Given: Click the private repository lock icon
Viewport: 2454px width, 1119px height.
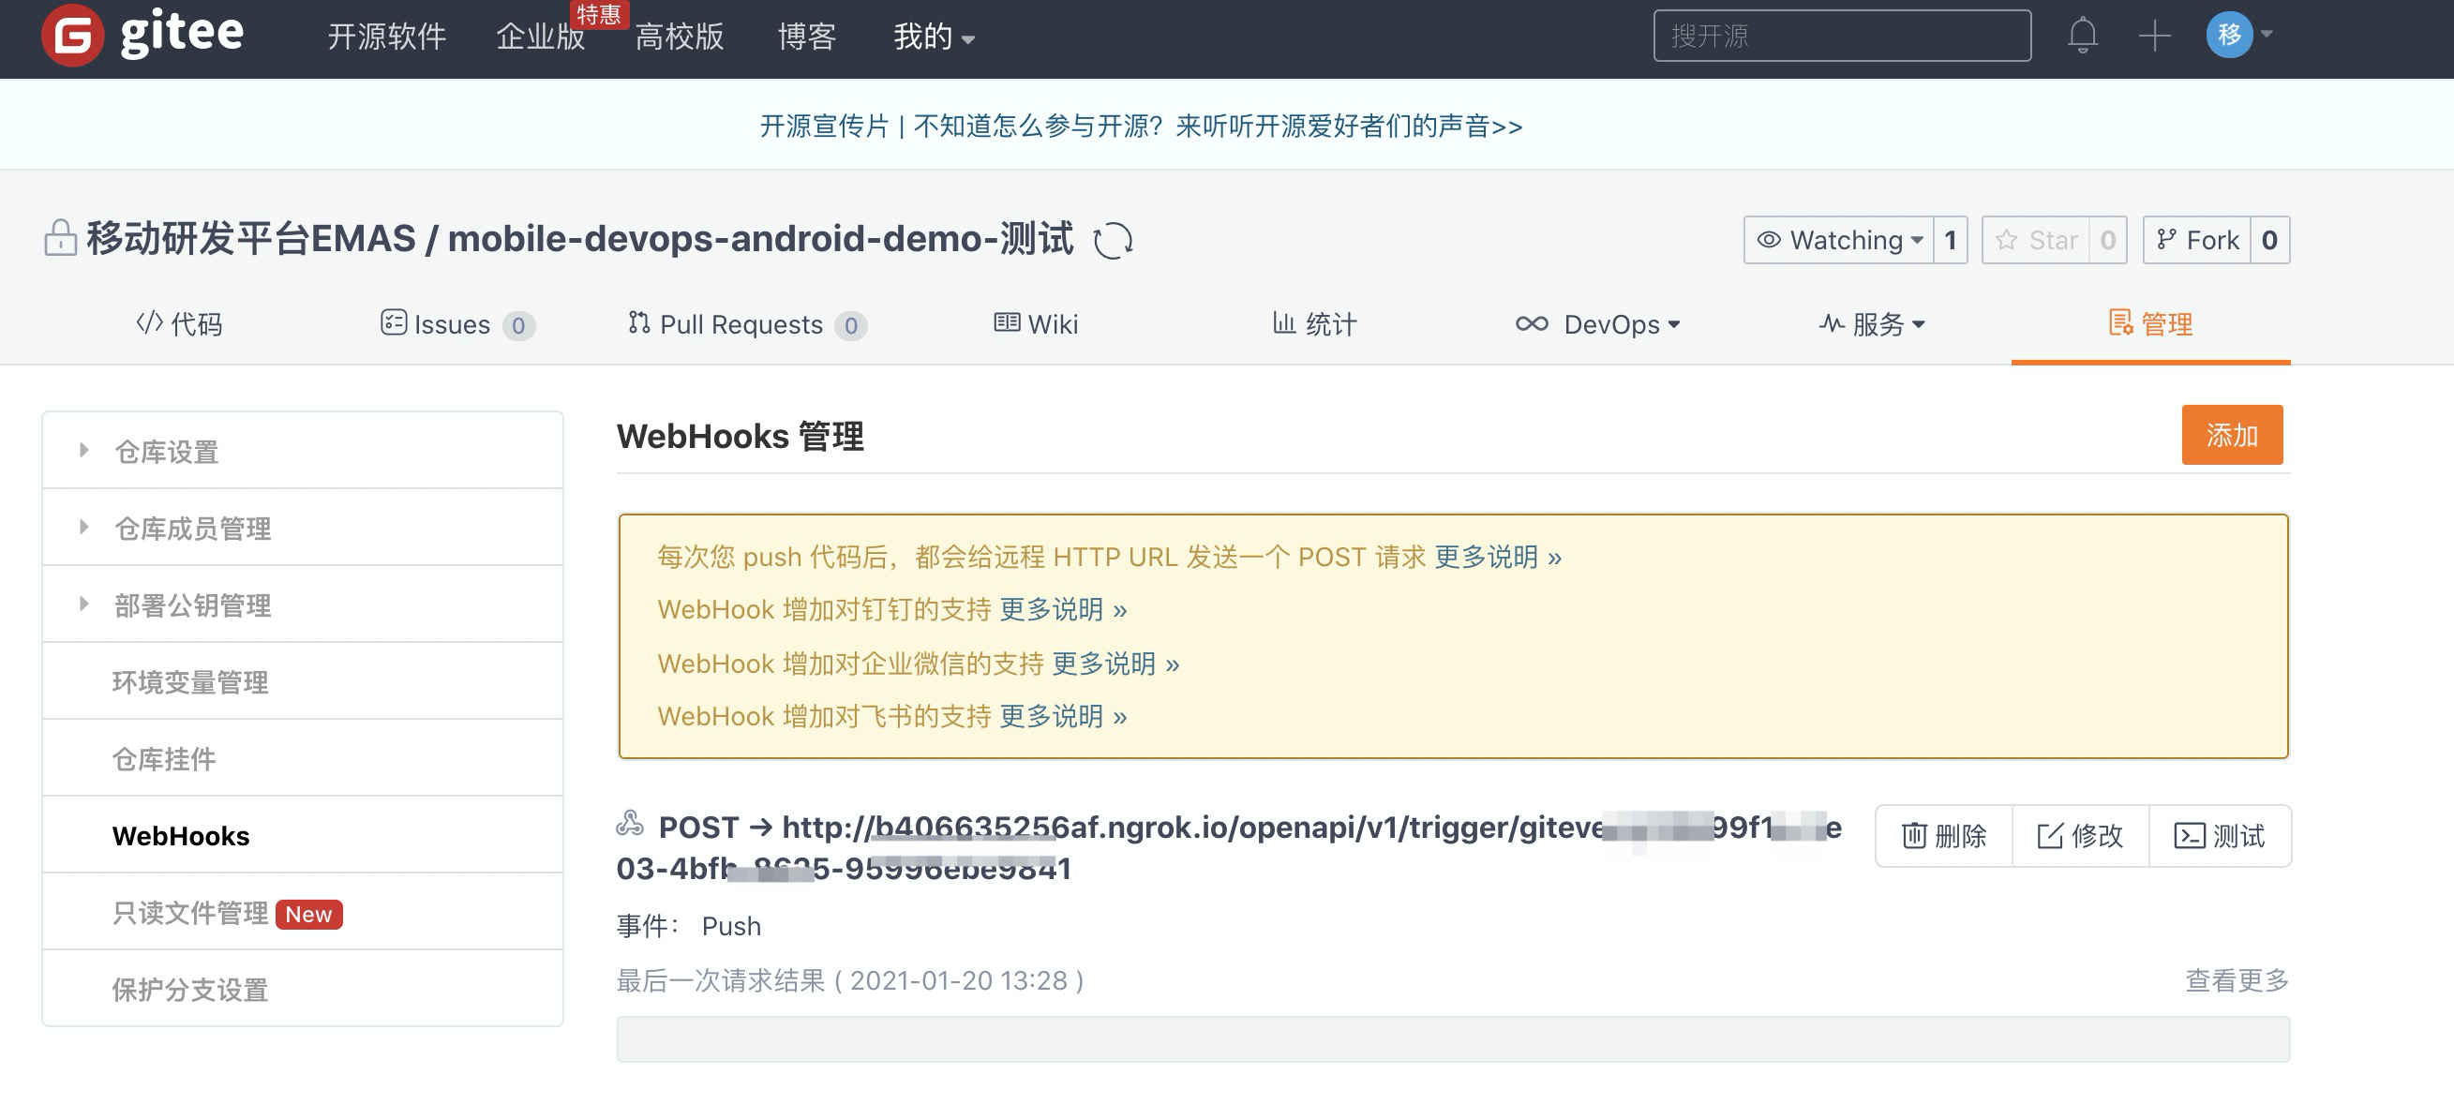Looking at the screenshot, I should click(x=60, y=238).
